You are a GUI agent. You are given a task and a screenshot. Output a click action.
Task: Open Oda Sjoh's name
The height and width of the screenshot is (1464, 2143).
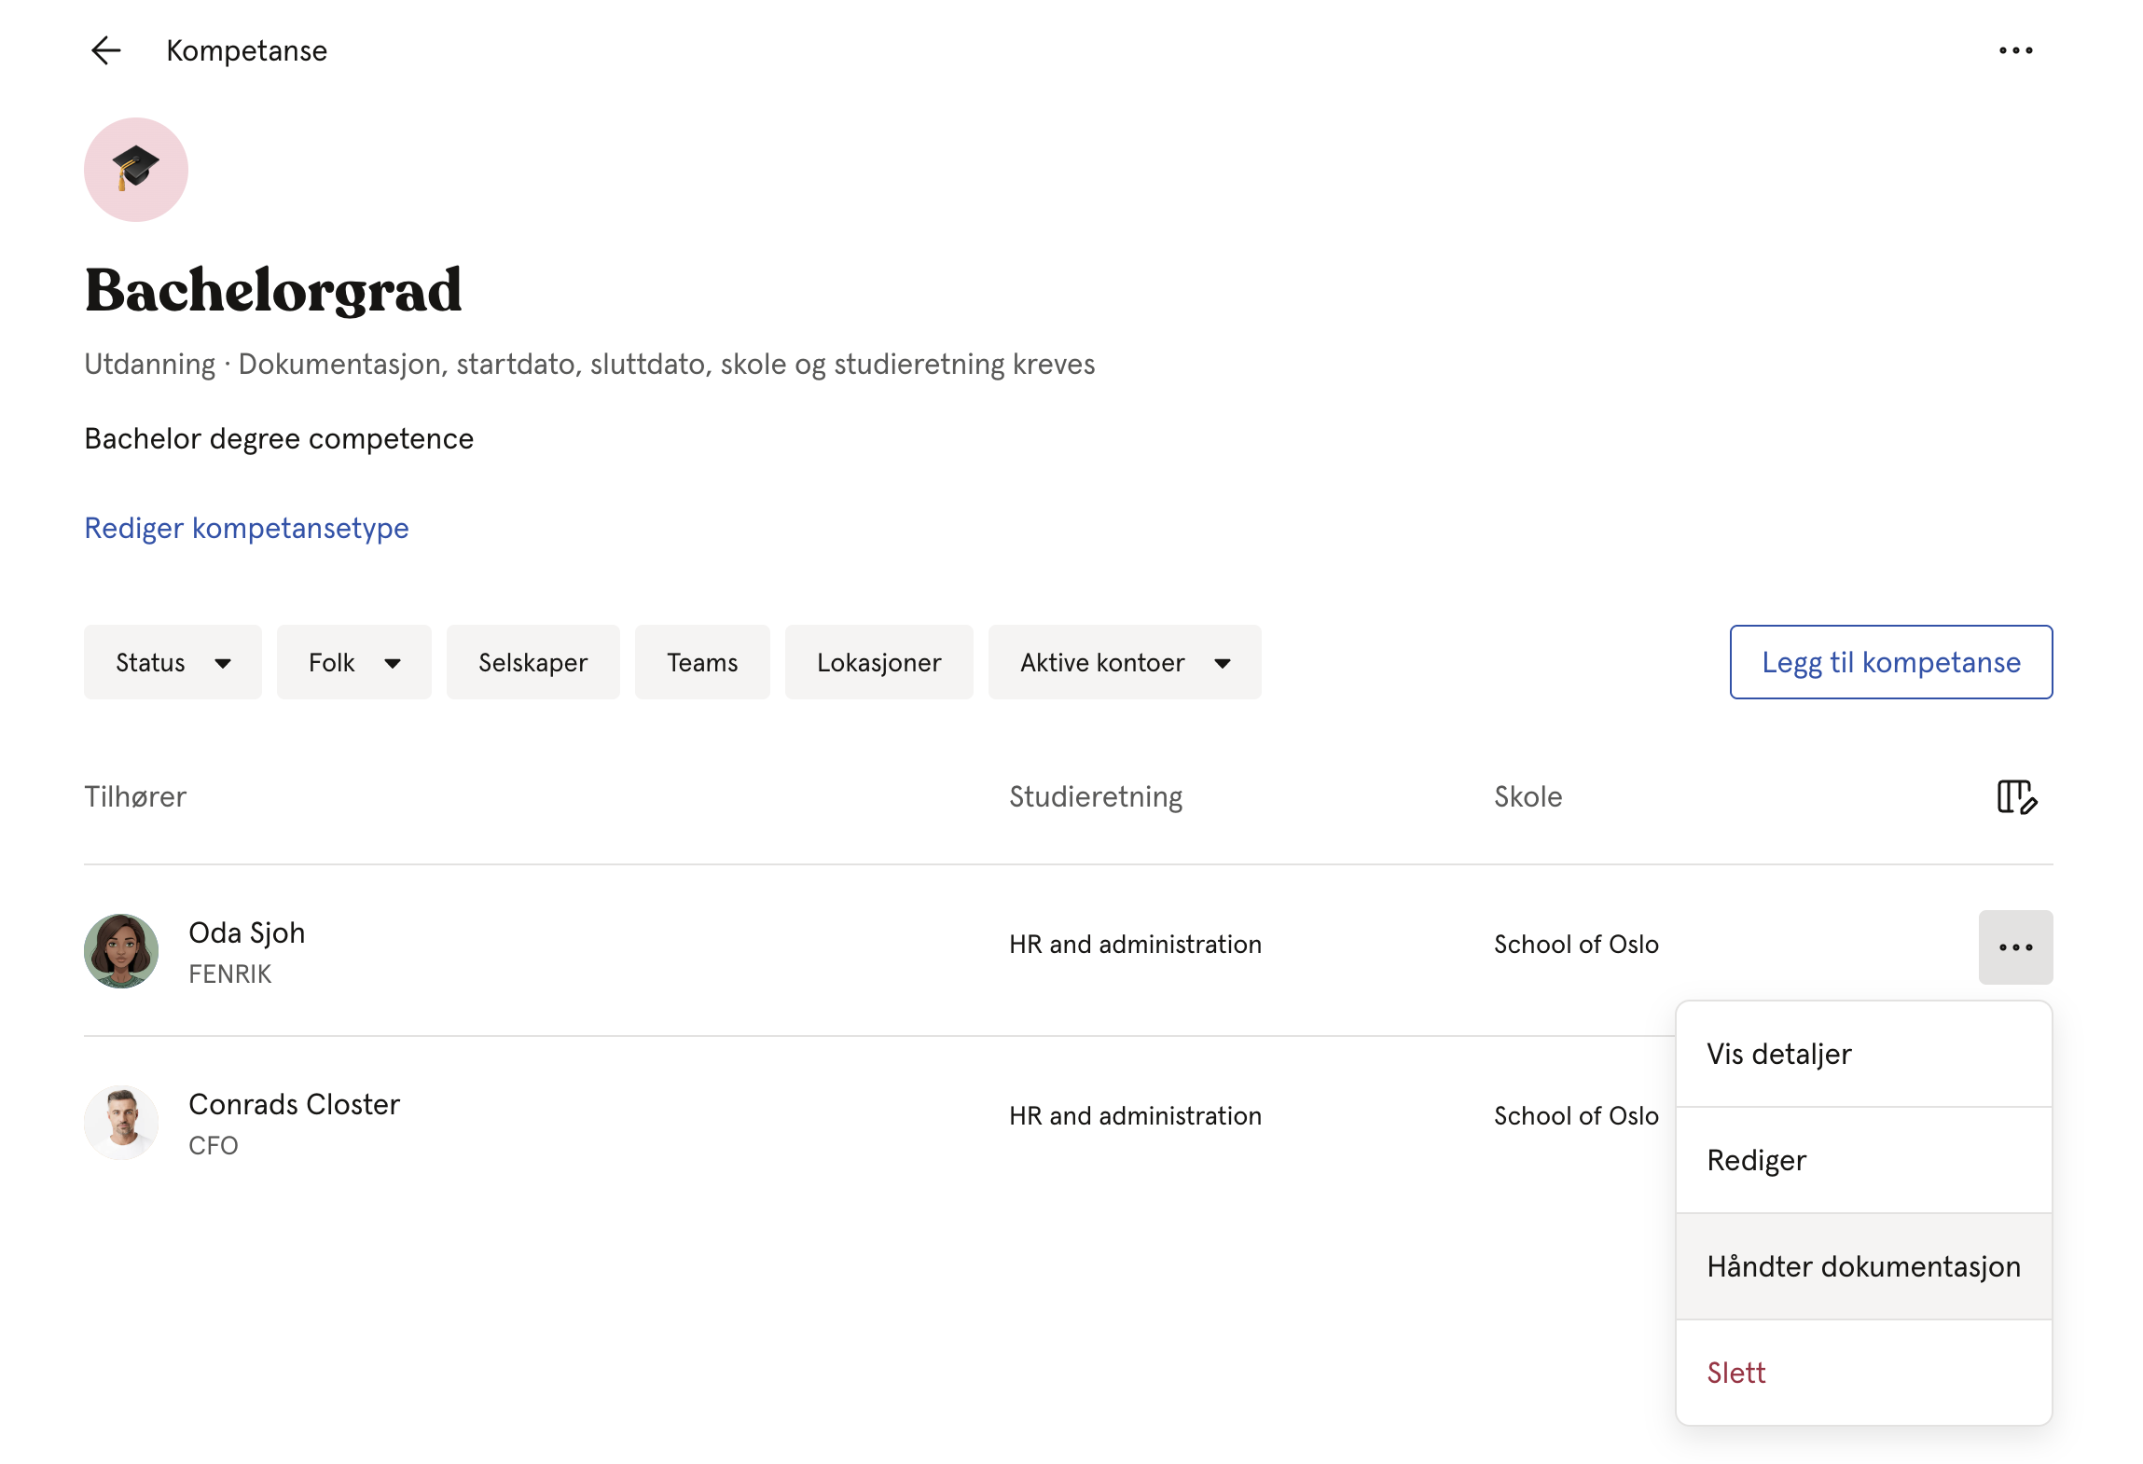click(x=247, y=932)
